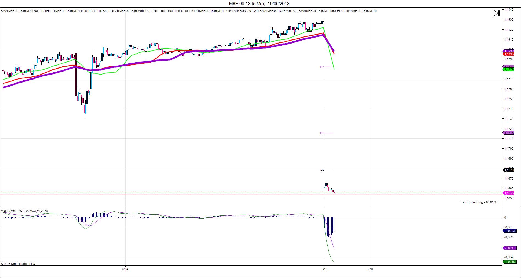Screen dimensions: 521x278
Task: Click the 1,1690 price axis label
Action: point(509,158)
